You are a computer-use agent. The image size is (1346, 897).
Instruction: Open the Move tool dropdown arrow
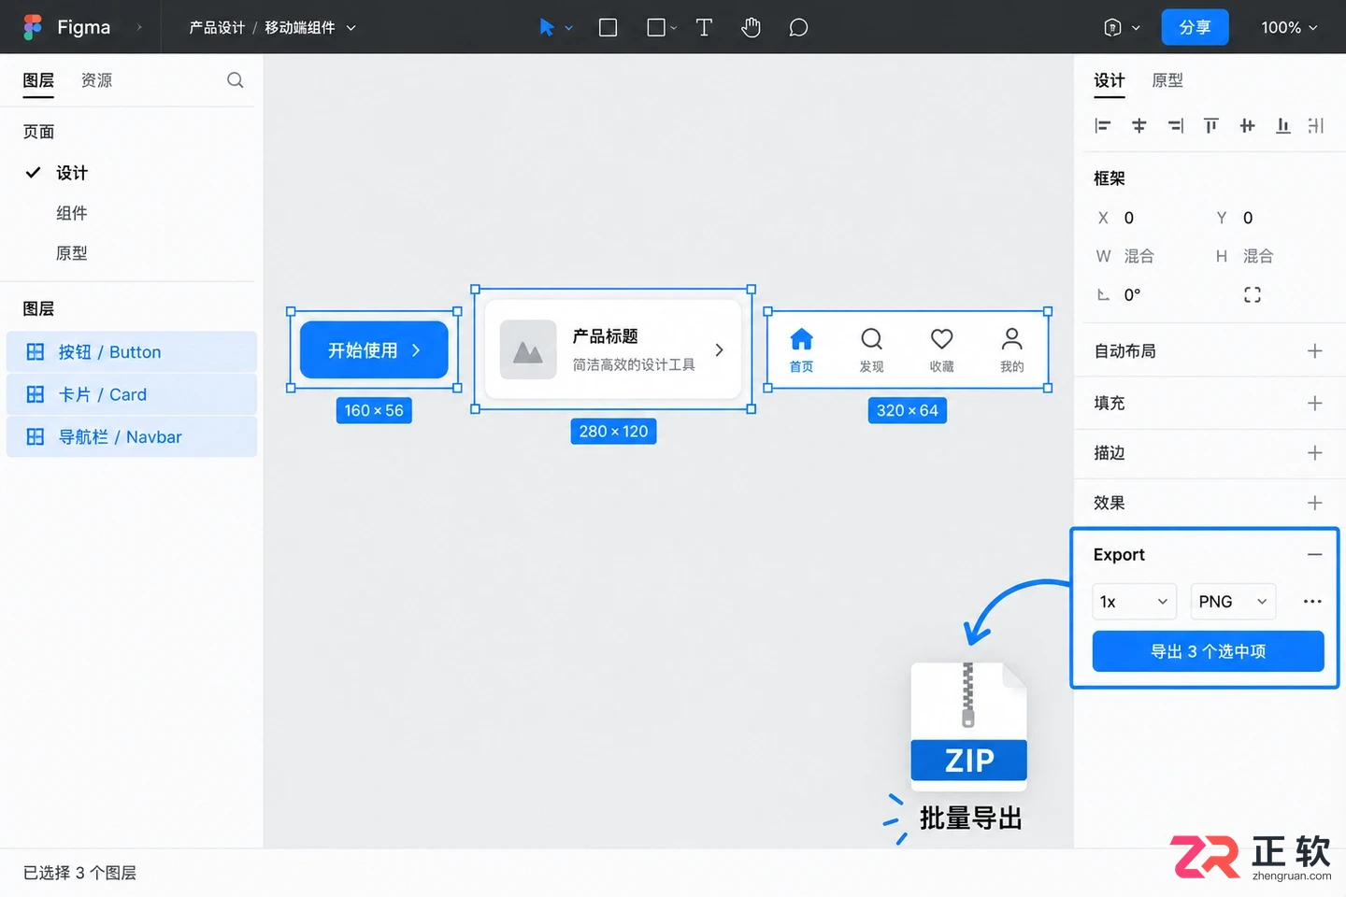[x=568, y=28]
